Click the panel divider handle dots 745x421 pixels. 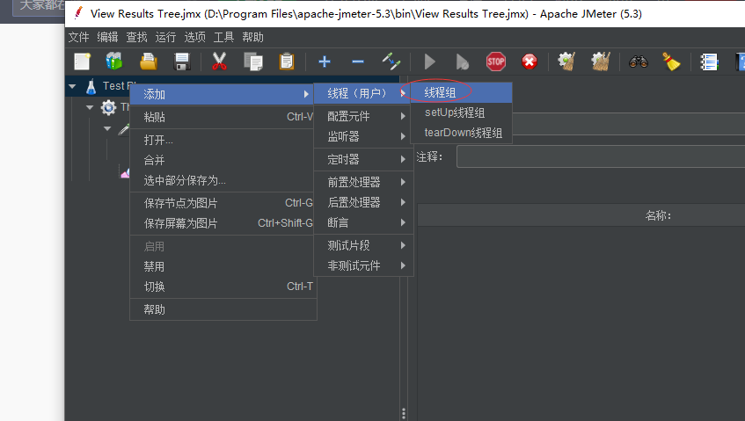point(404,413)
